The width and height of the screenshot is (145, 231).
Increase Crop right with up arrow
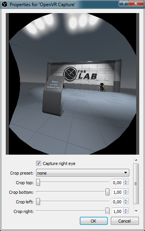coord(126,210)
